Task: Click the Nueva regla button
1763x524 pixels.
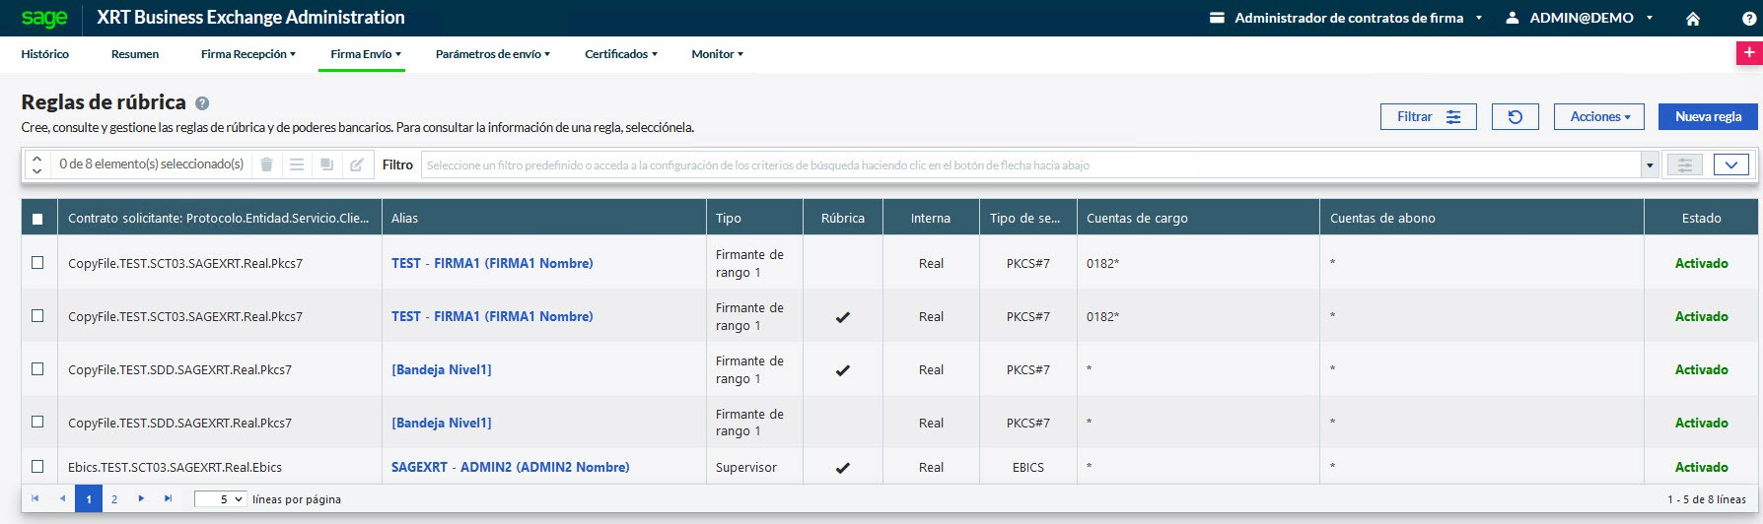Action: [1707, 117]
